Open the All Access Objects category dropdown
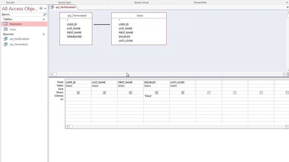Viewport: 289px width, 162px height. (41, 8)
